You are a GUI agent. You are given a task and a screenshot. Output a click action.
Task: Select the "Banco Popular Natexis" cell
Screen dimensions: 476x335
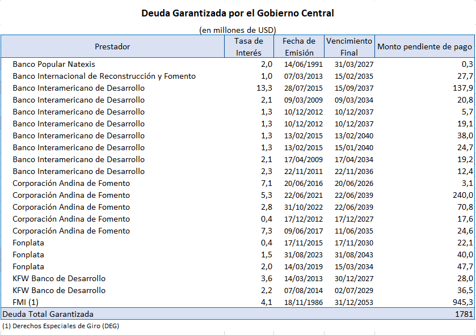point(54,64)
